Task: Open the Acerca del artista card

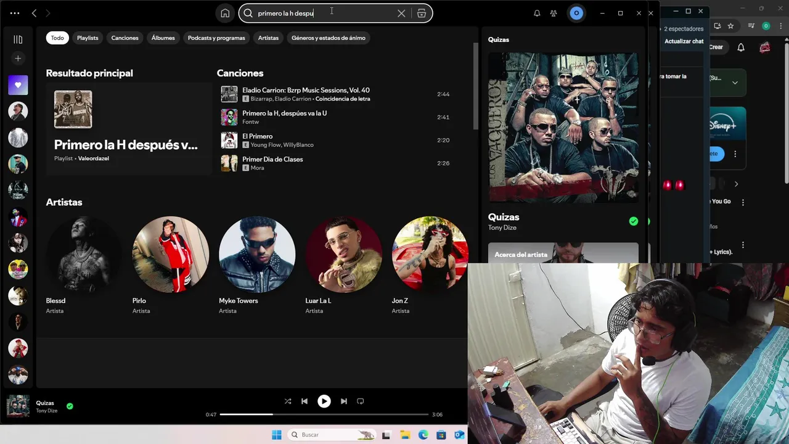Action: (563, 253)
